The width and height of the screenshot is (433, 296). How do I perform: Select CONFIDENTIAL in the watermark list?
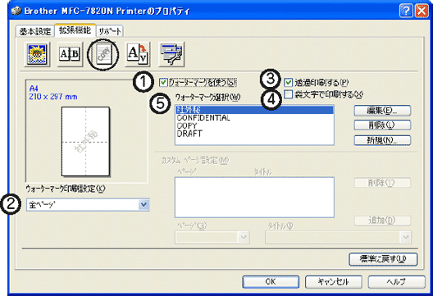click(x=203, y=118)
